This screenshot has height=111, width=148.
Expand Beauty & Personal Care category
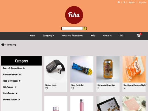coord(14,68)
